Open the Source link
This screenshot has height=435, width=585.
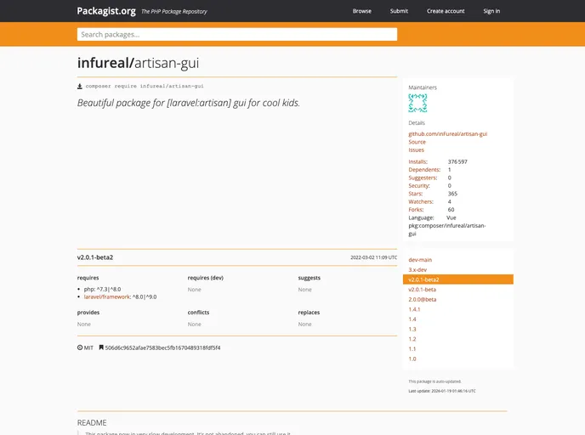coord(417,142)
